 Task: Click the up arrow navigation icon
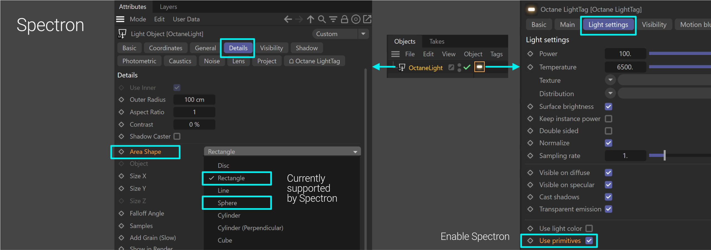point(310,19)
